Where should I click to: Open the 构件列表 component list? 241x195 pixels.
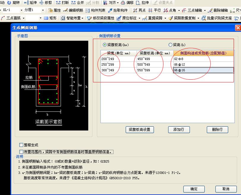click(x=95, y=10)
